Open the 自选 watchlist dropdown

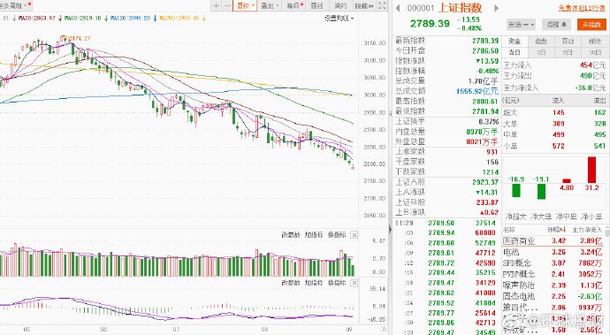tap(521, 24)
